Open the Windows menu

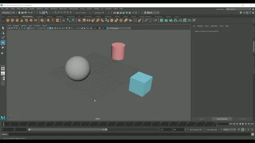[39, 9]
